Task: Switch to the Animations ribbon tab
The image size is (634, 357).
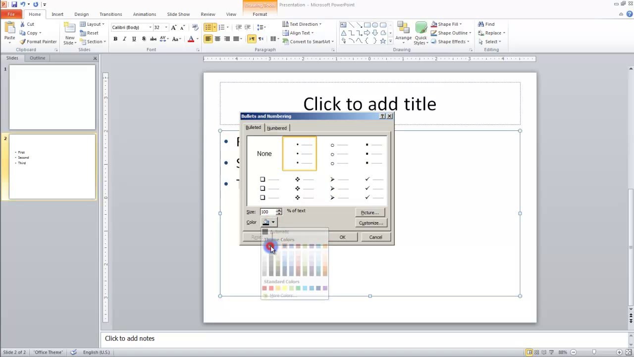Action: [x=145, y=14]
